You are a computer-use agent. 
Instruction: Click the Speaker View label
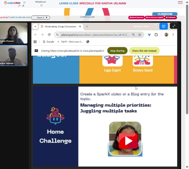[141, 26]
